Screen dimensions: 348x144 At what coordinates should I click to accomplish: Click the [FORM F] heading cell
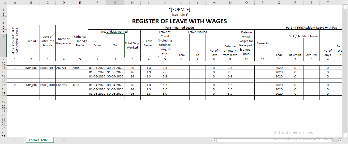(x=179, y=9)
